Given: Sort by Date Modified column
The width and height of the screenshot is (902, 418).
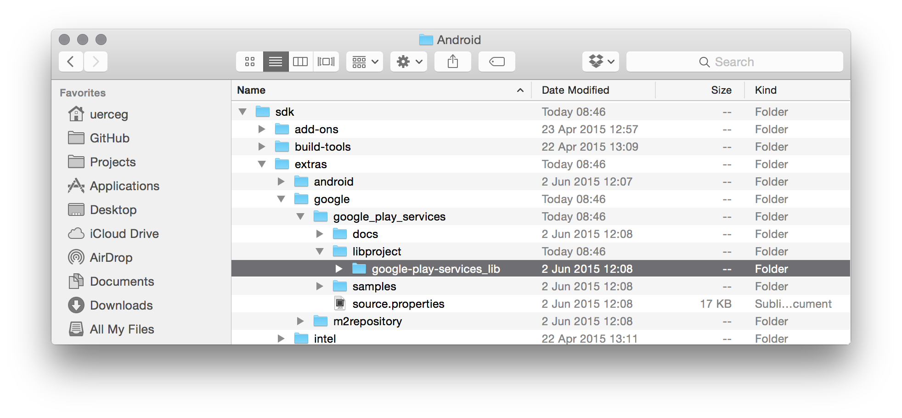Looking at the screenshot, I should click(x=593, y=90).
